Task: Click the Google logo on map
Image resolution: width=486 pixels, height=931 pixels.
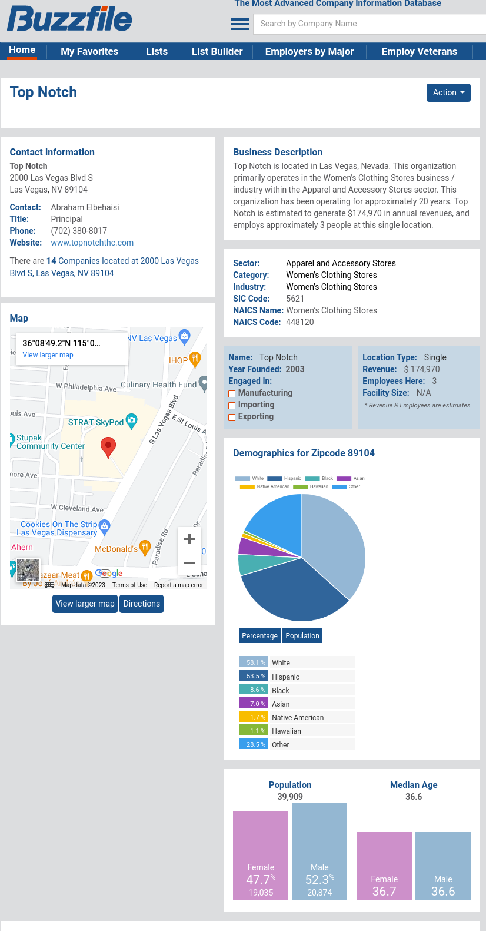Action: (x=109, y=573)
